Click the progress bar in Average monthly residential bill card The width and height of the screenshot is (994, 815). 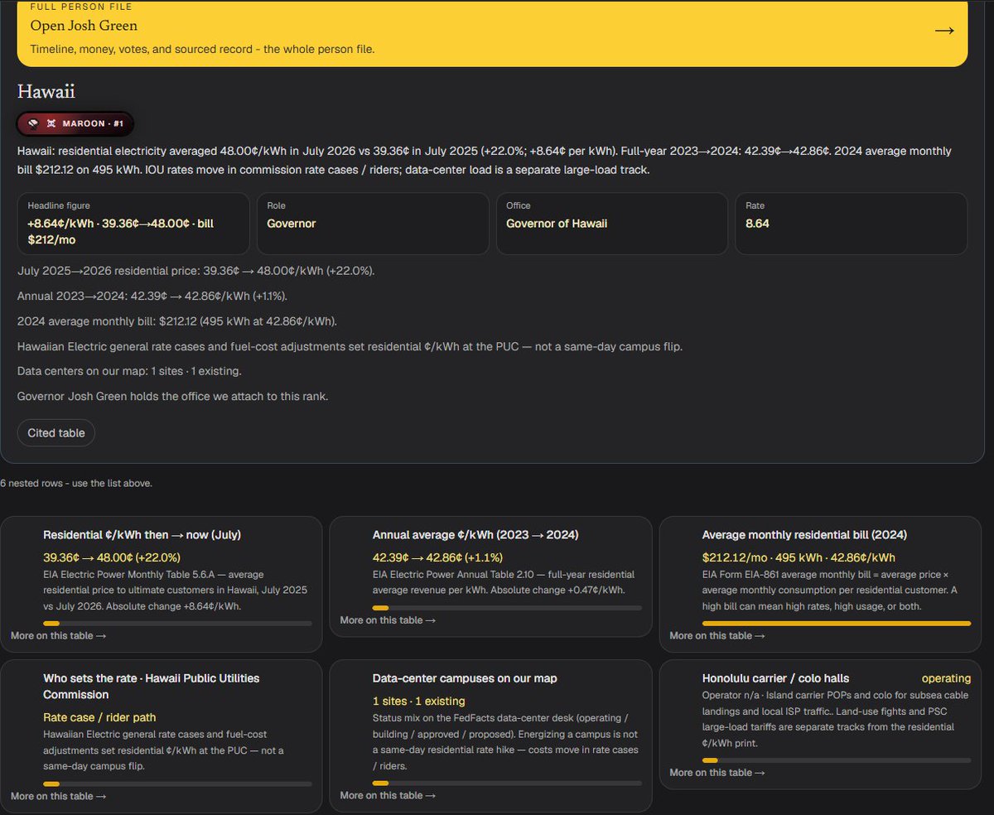837,623
